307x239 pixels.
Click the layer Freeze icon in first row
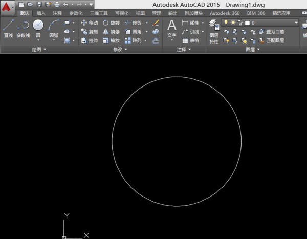point(244,32)
